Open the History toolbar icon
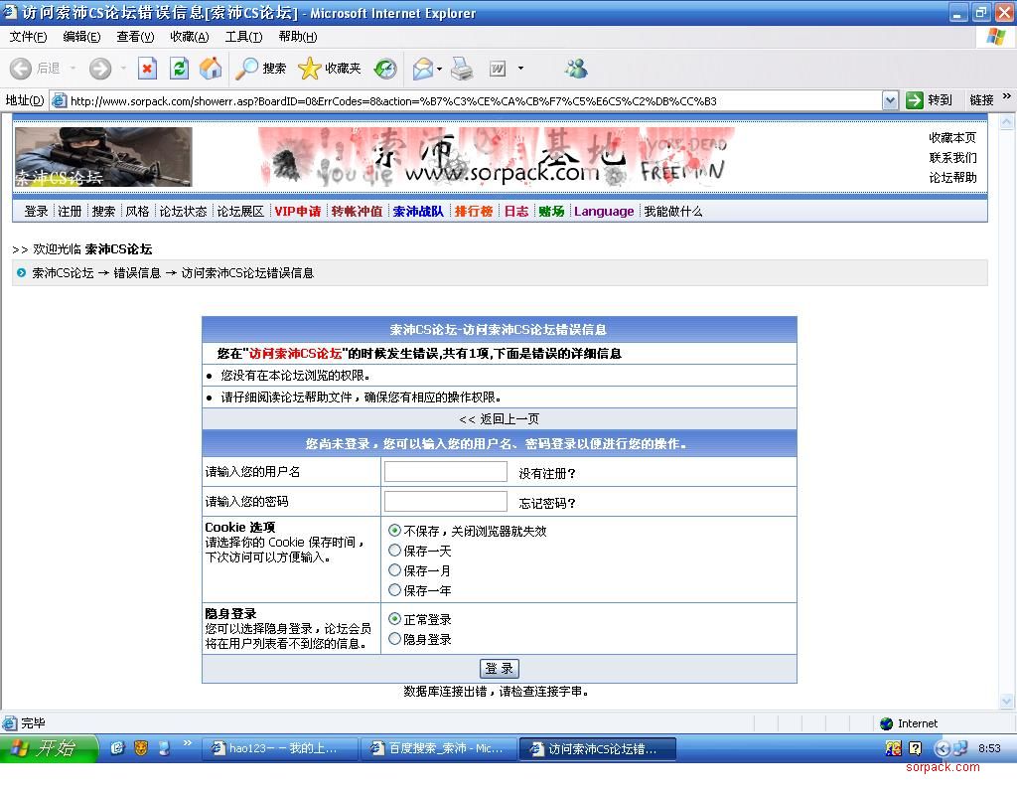Image resolution: width=1017 pixels, height=795 pixels. pyautogui.click(x=385, y=69)
